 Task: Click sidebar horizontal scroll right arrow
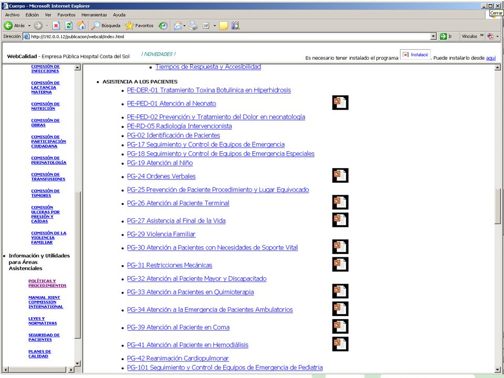[x=71, y=370]
